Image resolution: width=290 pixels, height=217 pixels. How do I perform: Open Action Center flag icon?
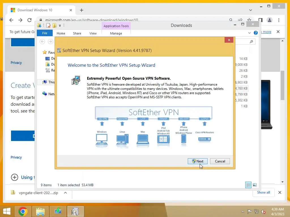pos(250,211)
